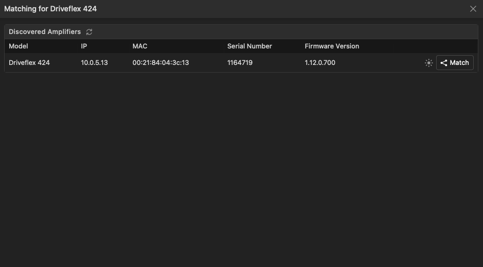This screenshot has width=483, height=267.
Task: Click the IP column header
Action: click(84, 46)
